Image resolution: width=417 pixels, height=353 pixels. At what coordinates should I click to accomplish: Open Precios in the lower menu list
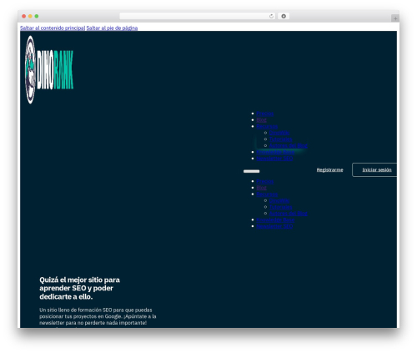[x=265, y=181]
